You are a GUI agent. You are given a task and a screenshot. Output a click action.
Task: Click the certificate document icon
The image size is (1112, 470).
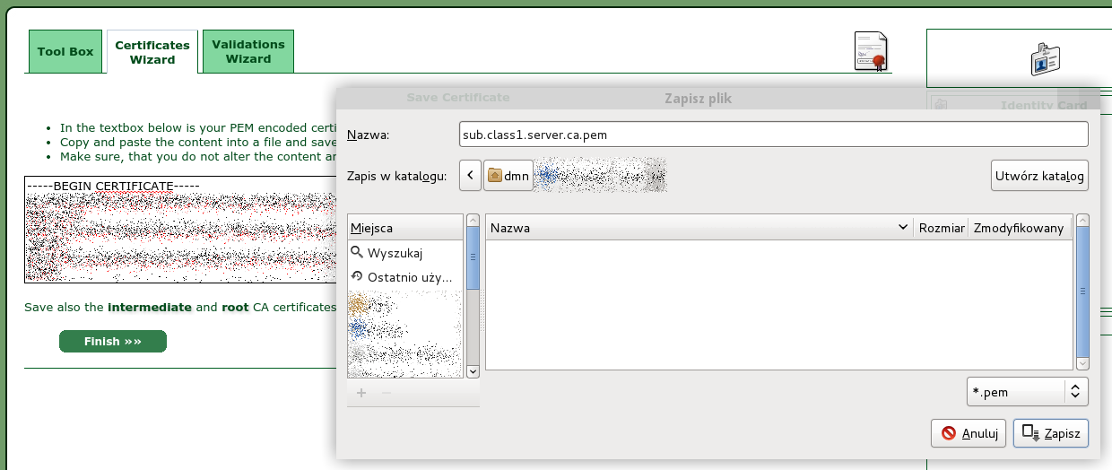[870, 51]
